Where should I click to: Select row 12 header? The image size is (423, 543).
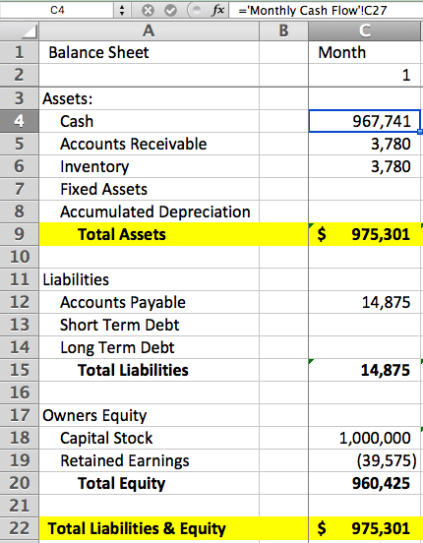(19, 302)
